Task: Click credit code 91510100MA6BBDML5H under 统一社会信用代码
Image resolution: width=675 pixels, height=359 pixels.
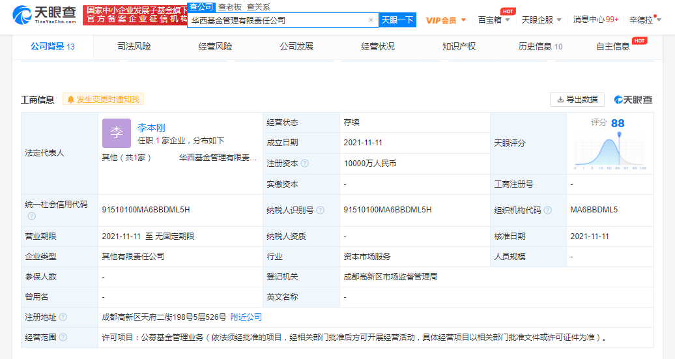Action: pos(146,210)
